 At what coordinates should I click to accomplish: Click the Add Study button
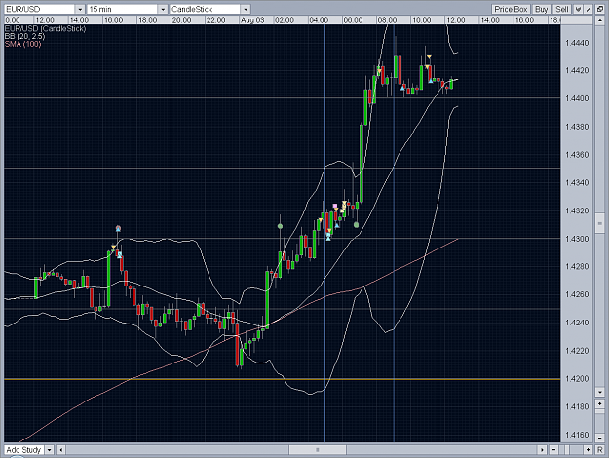(23, 450)
